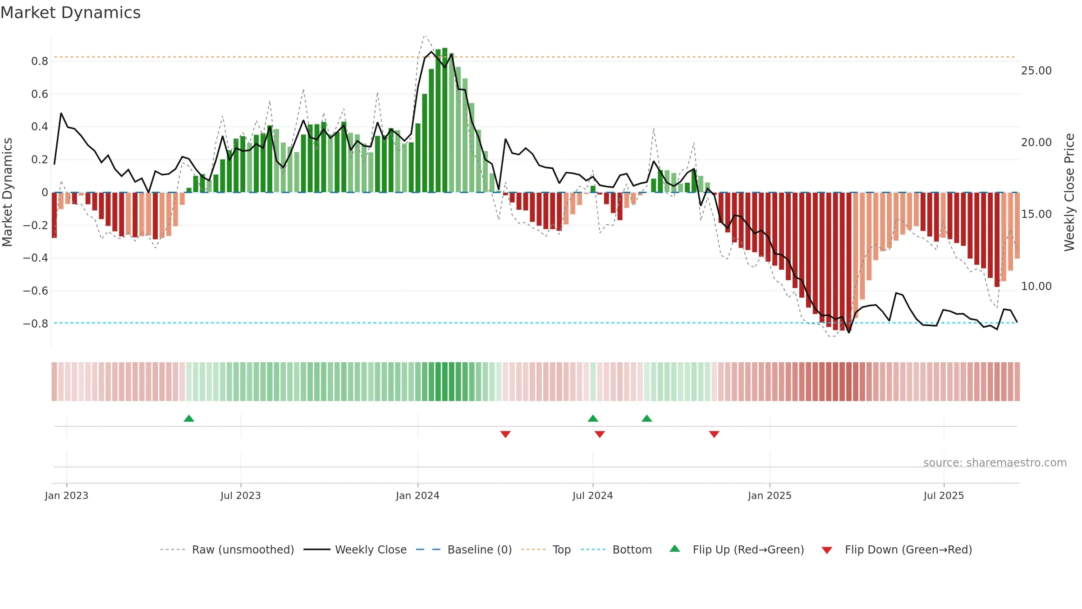
Task: Click the 'Jul 2023' x-axis label
Action: coord(241,495)
